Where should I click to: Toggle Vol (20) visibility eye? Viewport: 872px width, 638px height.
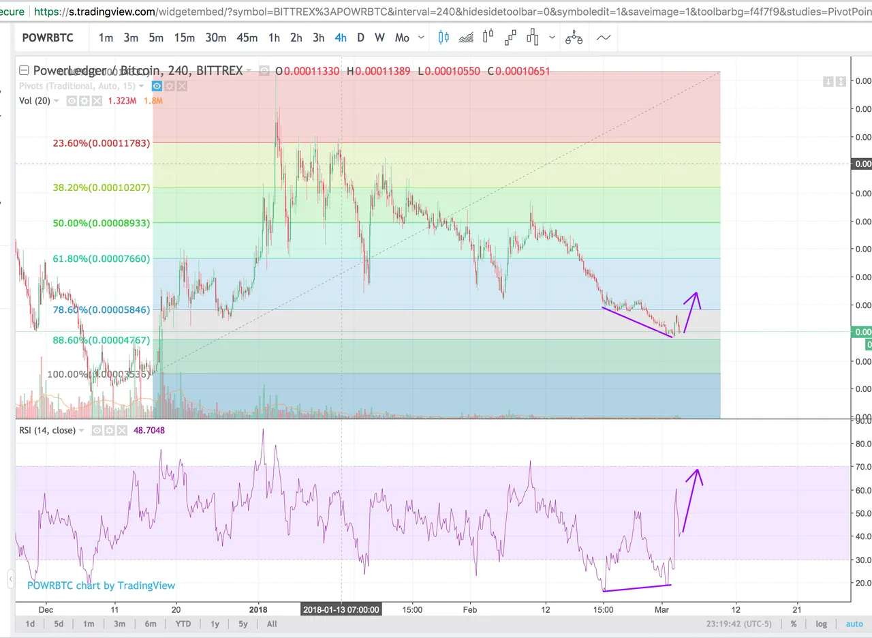click(x=72, y=101)
